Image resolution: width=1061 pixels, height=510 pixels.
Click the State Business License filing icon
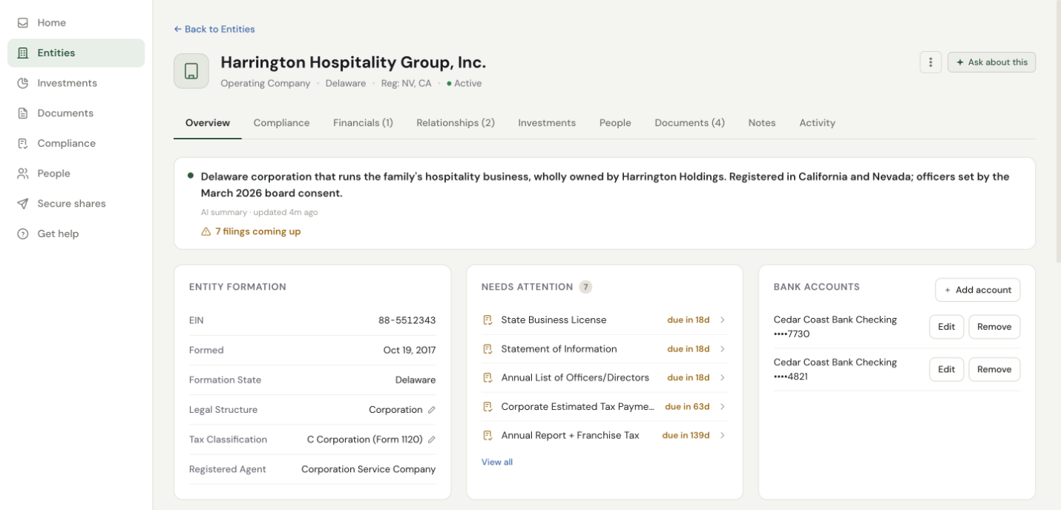coord(487,320)
